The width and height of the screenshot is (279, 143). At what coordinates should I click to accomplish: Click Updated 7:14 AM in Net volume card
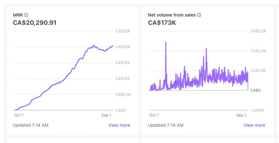click(x=165, y=125)
